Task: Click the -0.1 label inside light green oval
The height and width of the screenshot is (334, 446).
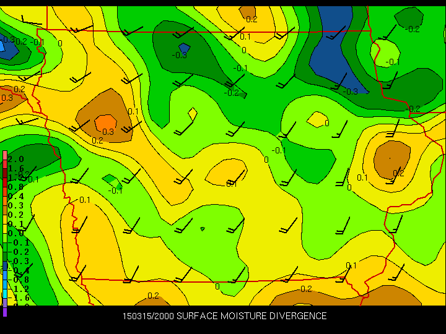Action: 393,62
